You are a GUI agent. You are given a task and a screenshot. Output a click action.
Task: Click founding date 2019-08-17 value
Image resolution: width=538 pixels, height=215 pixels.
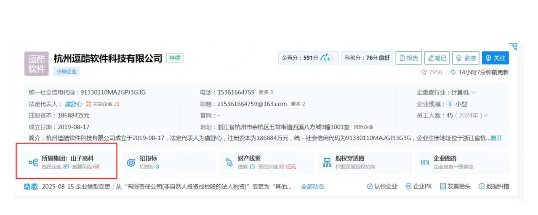click(74, 127)
